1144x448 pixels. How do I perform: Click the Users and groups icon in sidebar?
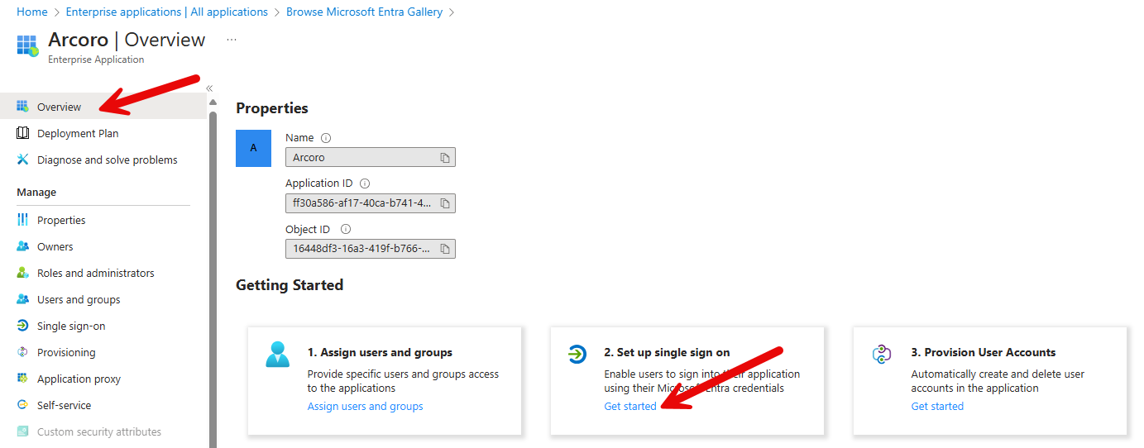(22, 299)
